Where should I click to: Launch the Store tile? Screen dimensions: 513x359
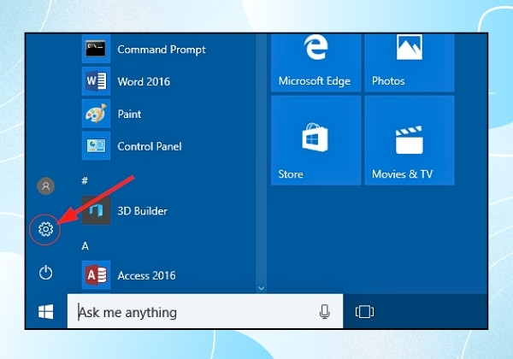315,140
